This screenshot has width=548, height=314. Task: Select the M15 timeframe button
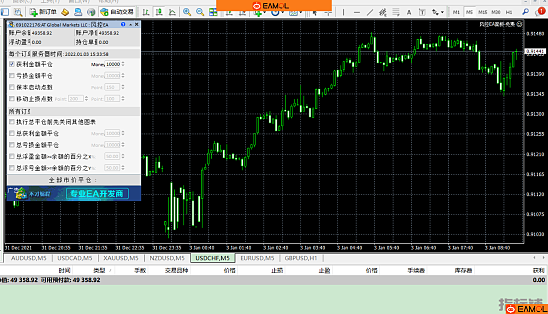pyautogui.click(x=483, y=12)
